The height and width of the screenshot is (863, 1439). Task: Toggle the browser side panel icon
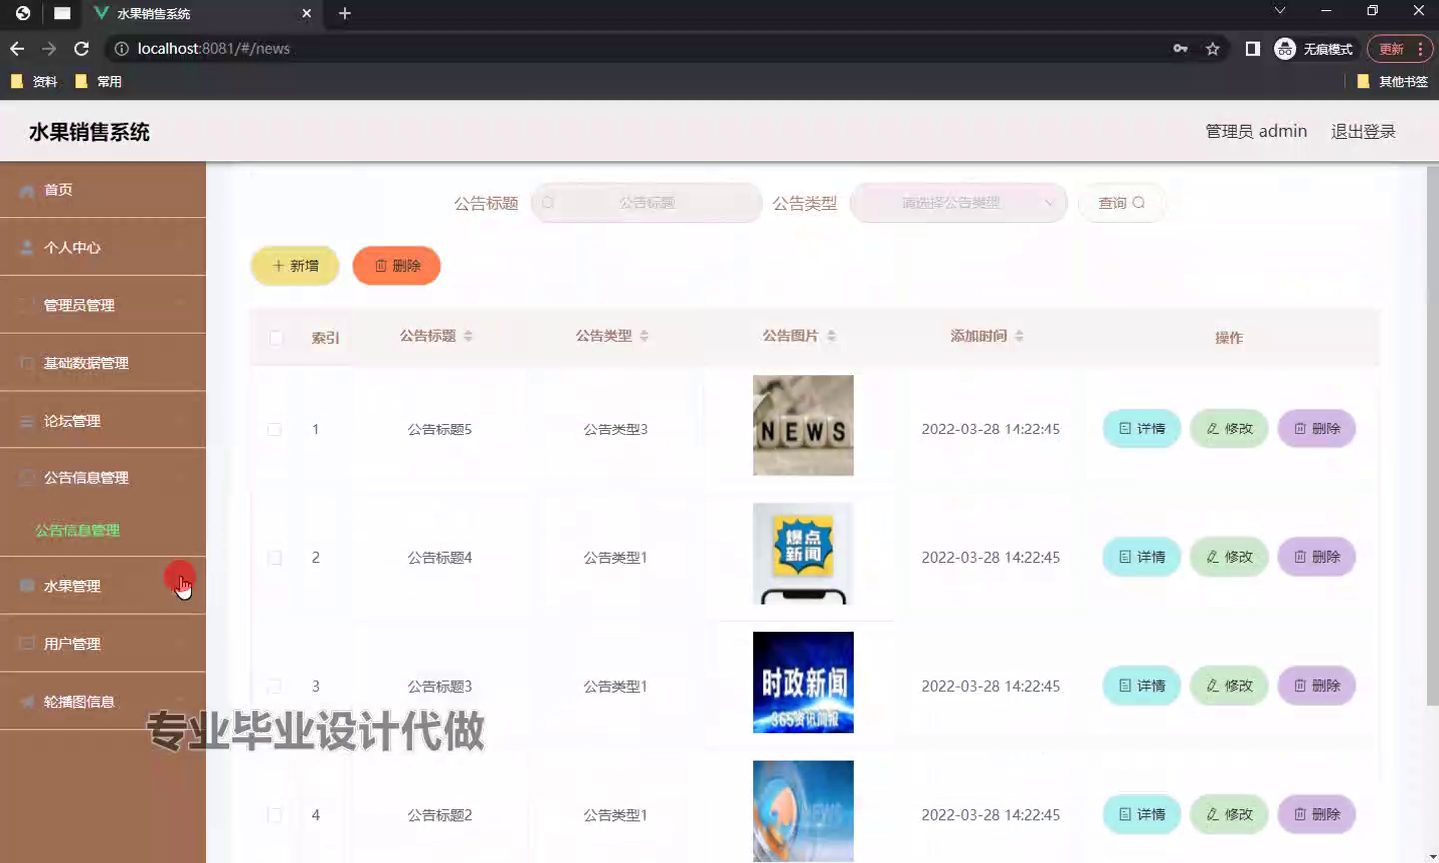tap(1252, 48)
